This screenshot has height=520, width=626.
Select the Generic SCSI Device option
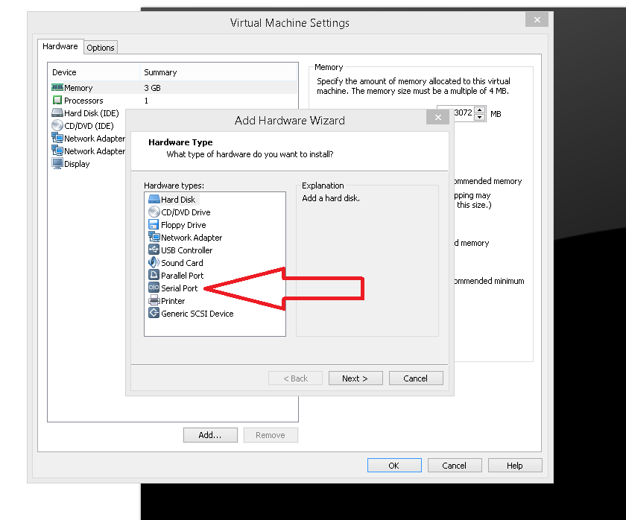coord(192,313)
